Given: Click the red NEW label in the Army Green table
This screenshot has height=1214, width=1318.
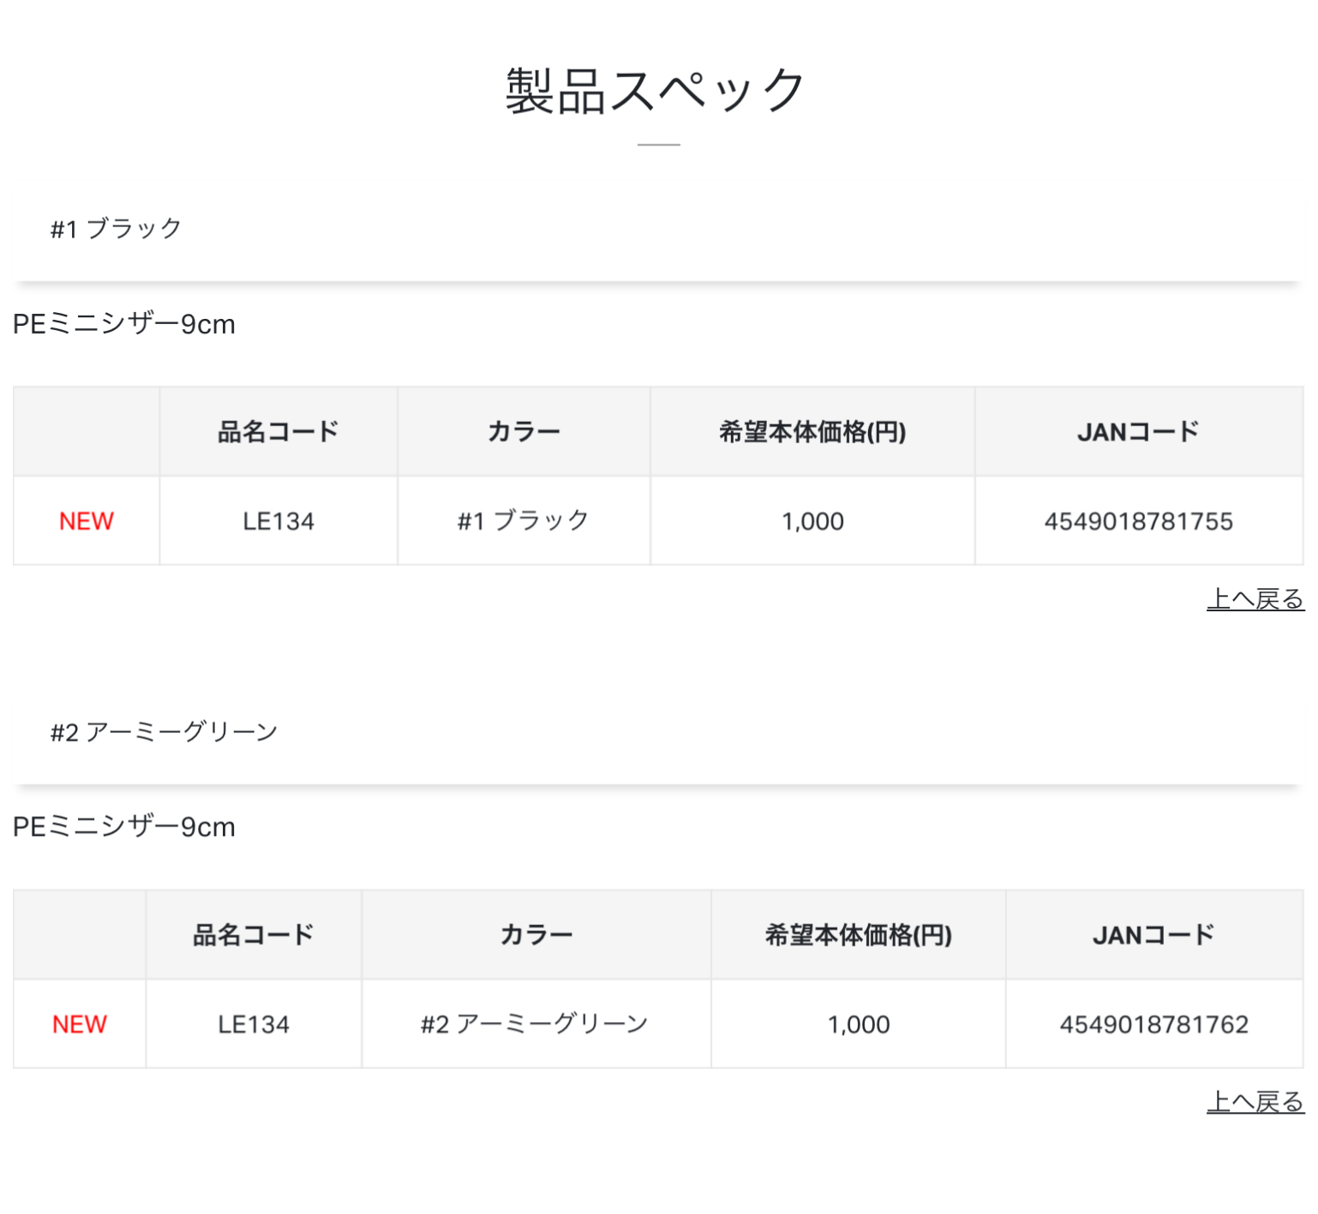Looking at the screenshot, I should [80, 1025].
